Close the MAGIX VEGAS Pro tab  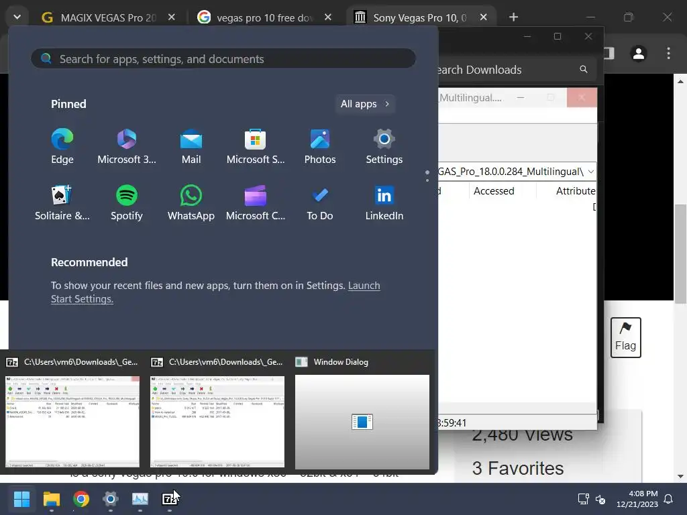click(171, 17)
